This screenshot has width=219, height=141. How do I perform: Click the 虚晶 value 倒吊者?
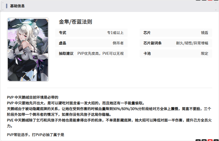pos(118,43)
